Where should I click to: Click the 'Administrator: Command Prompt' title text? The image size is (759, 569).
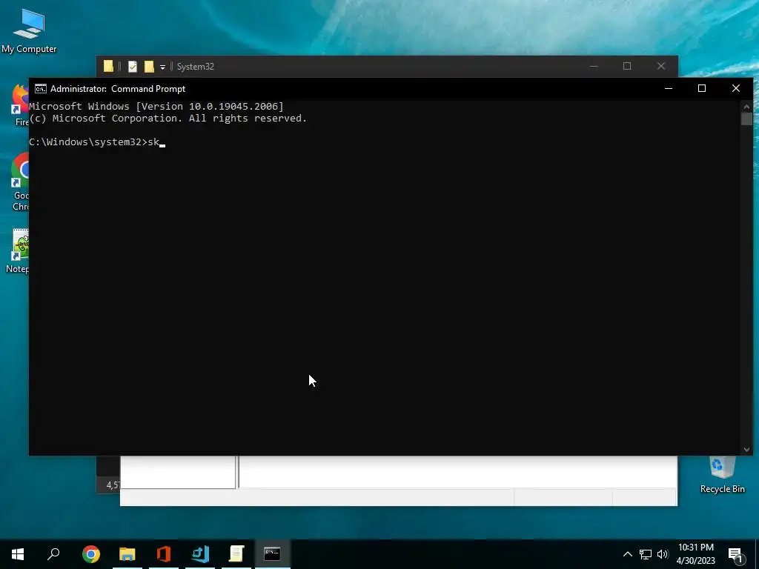pyautogui.click(x=118, y=89)
